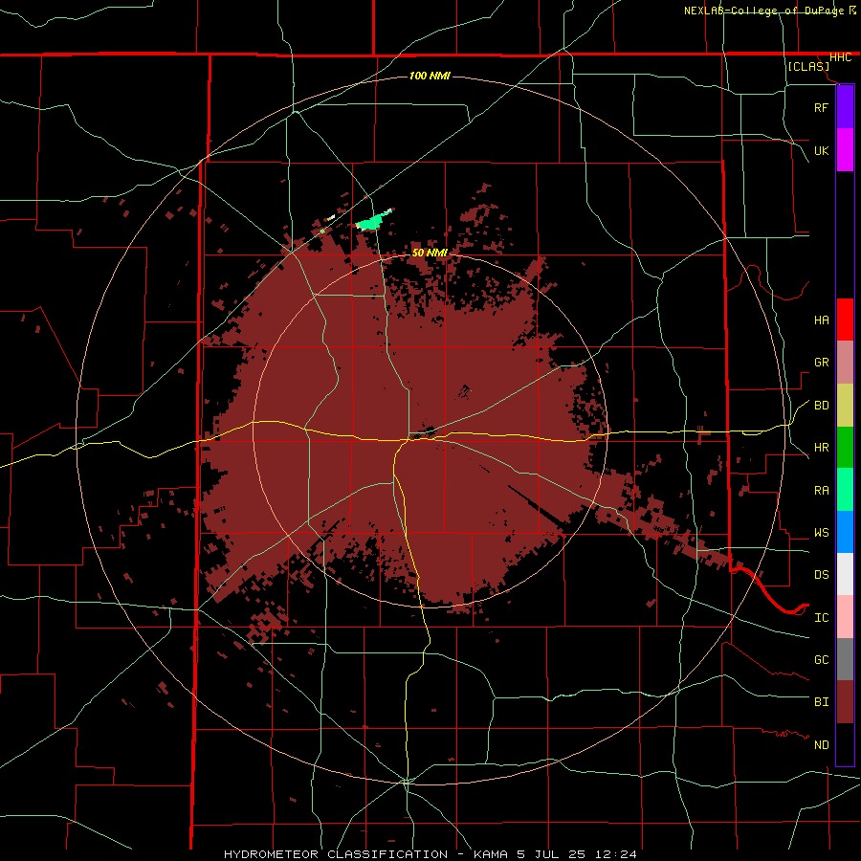
Task: Click the yellow BD legend swatch
Action: pos(845,406)
